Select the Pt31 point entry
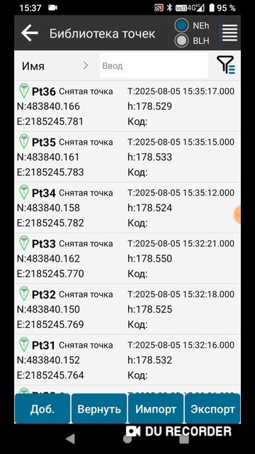255x454 pixels. [127, 360]
